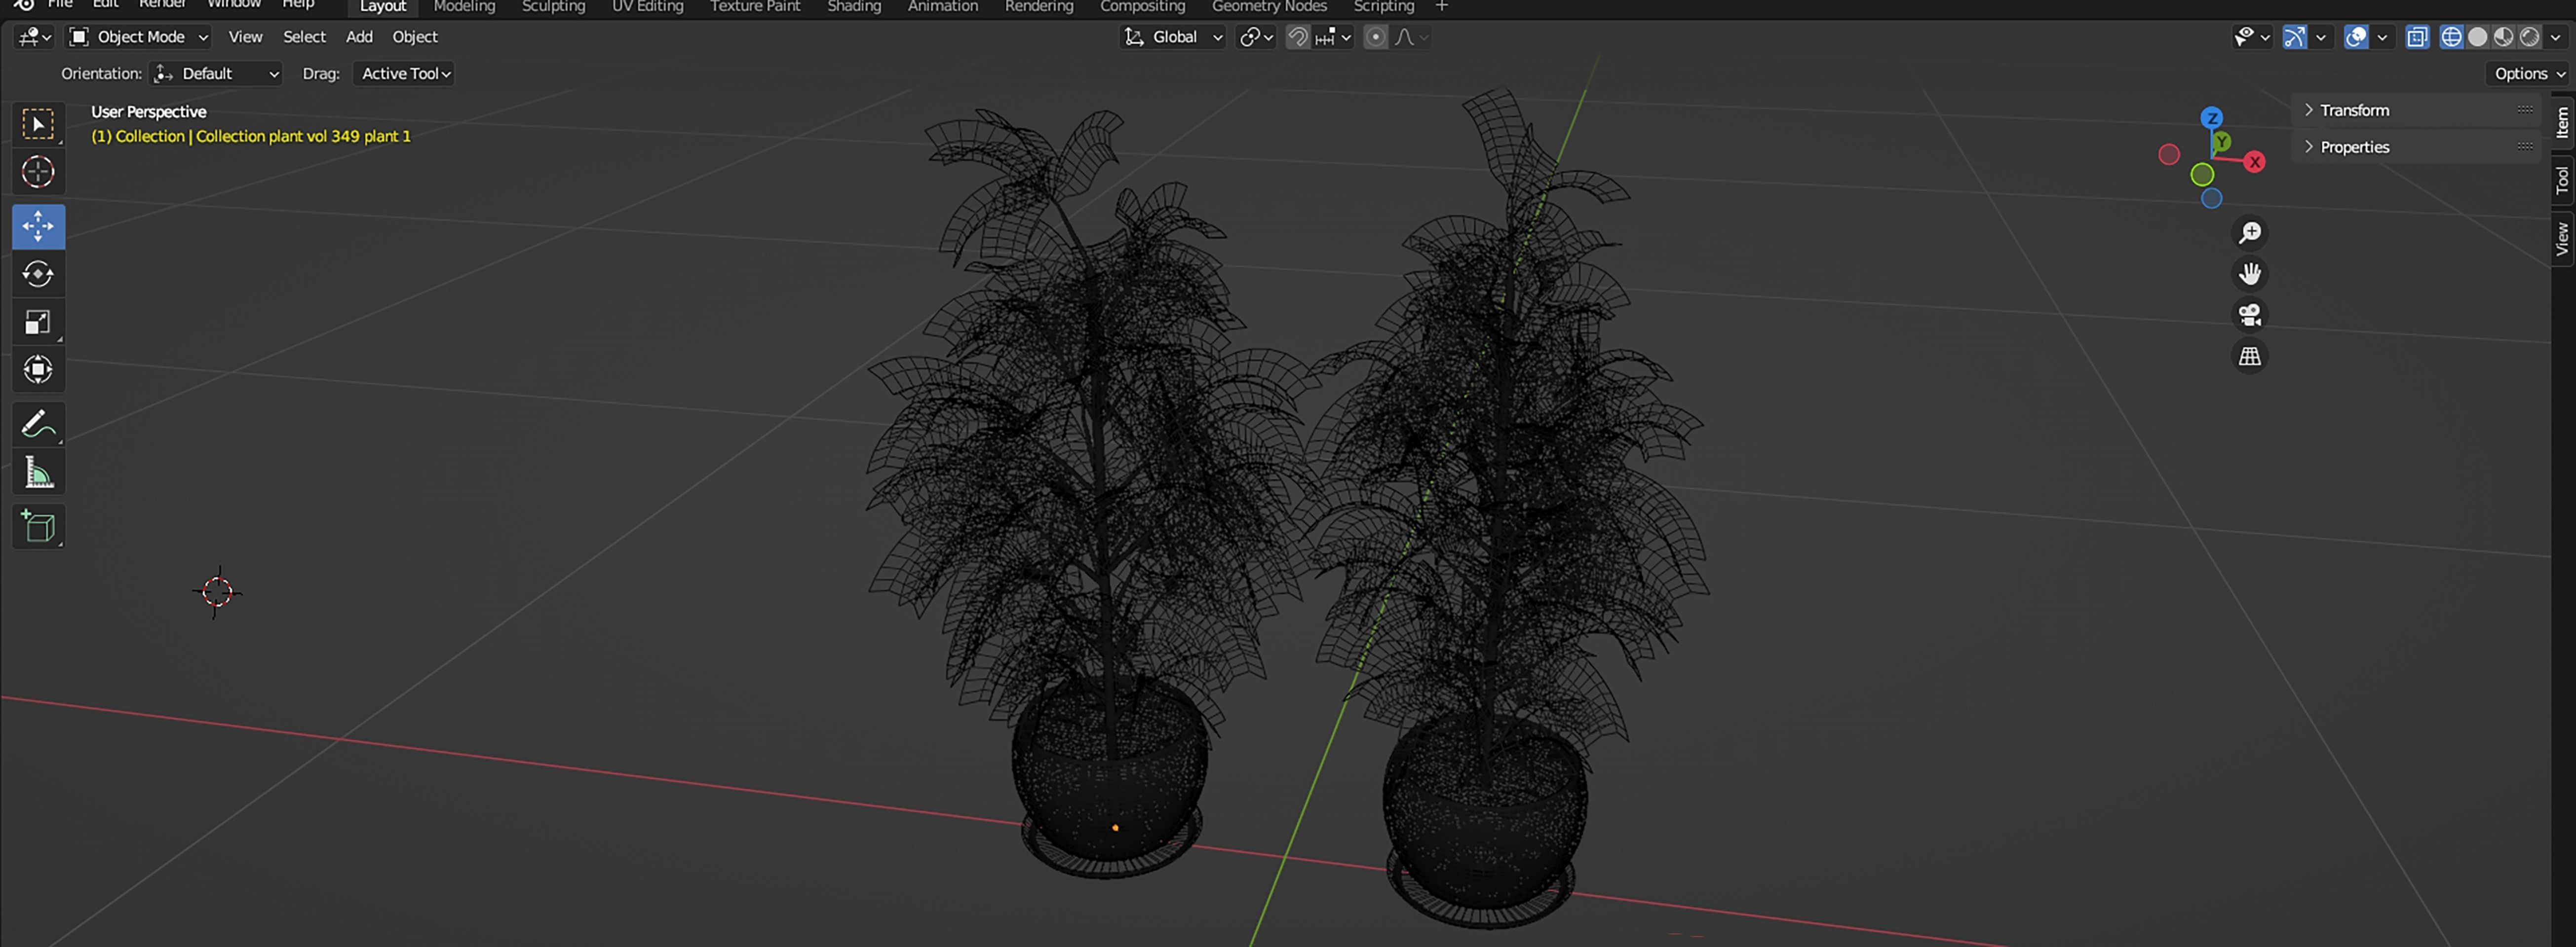This screenshot has width=2576, height=947.
Task: Switch to the Texture Paint workspace tab
Action: 755,7
